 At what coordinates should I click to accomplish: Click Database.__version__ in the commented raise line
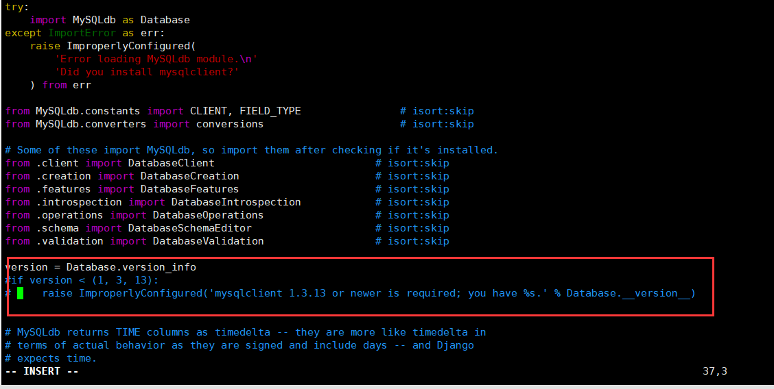(x=631, y=293)
